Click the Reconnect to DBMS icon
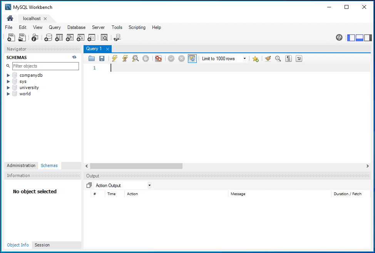The width and height of the screenshot is (375, 253). pos(117,37)
